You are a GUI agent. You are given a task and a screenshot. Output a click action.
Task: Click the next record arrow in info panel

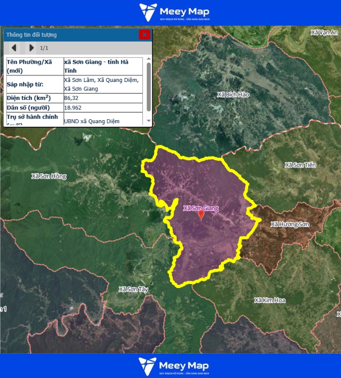pyautogui.click(x=31, y=48)
